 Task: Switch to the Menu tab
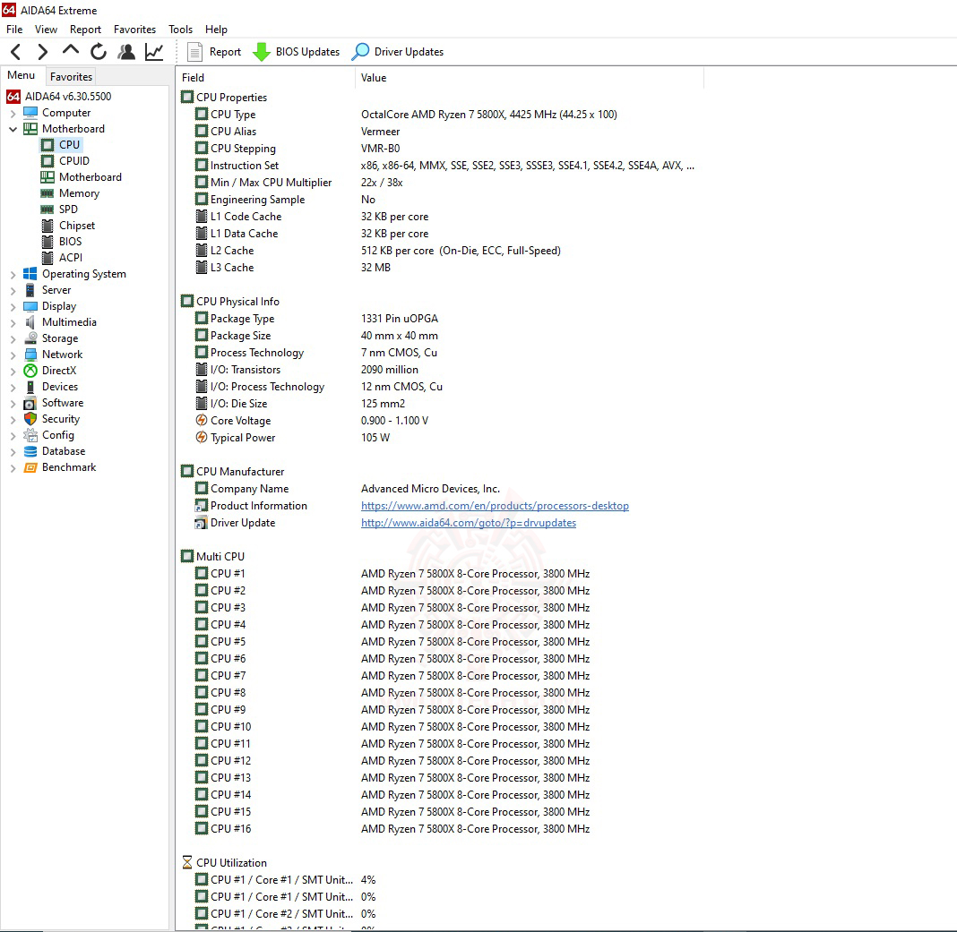[22, 75]
